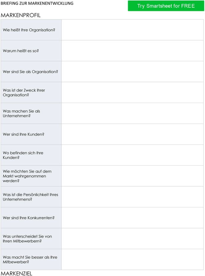The width and height of the screenshot is (205, 276).
Task: Click answer field for 'Zweck Ihrer Organisation'
Action: 133,92
